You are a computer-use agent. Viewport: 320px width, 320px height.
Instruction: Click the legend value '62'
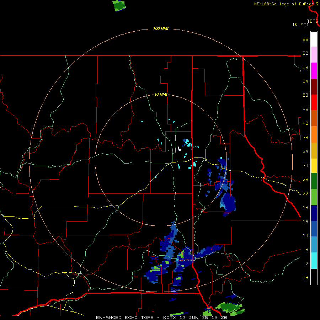coord(305,53)
